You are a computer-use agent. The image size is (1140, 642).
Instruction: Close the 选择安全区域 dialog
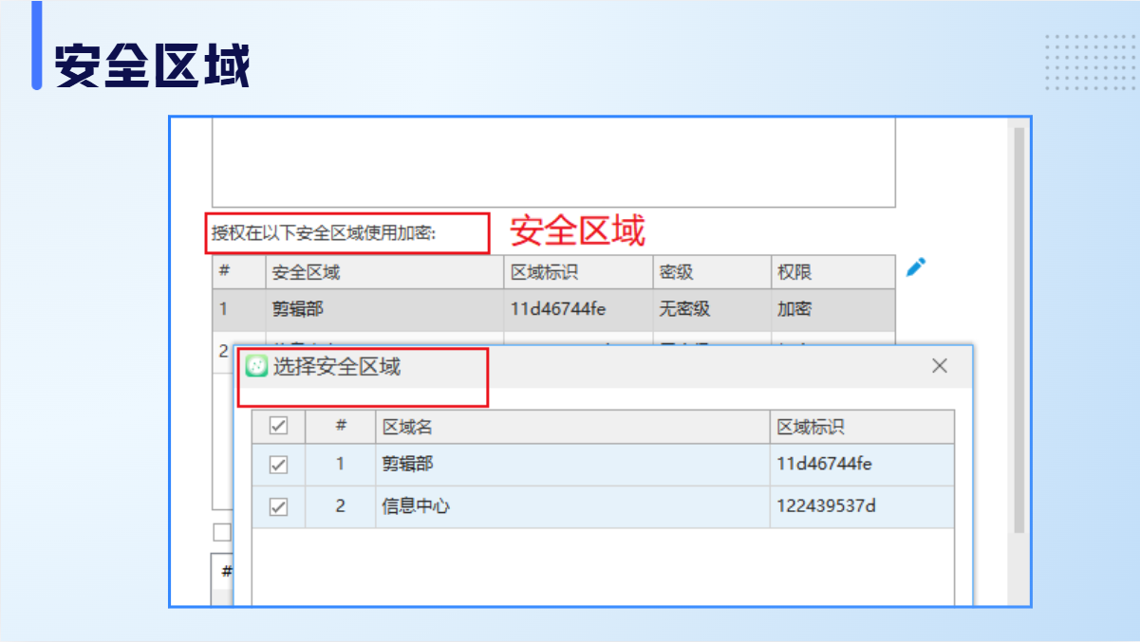pyautogui.click(x=939, y=366)
